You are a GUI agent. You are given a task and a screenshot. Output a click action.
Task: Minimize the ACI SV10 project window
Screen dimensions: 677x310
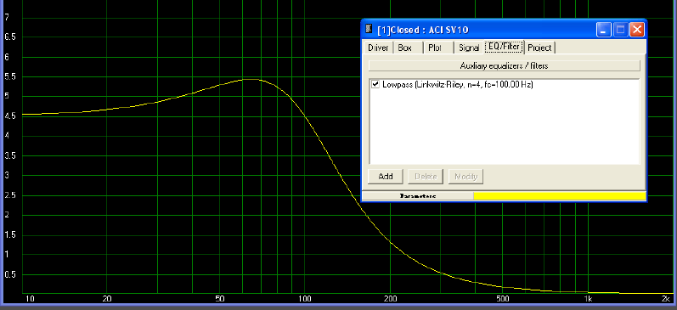604,30
